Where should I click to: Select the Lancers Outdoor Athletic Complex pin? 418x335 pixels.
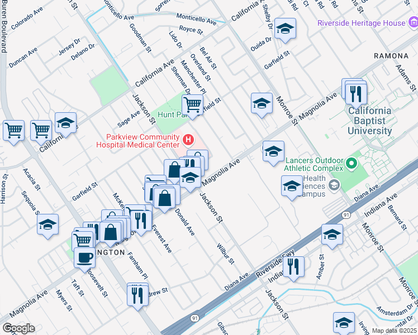(351, 164)
